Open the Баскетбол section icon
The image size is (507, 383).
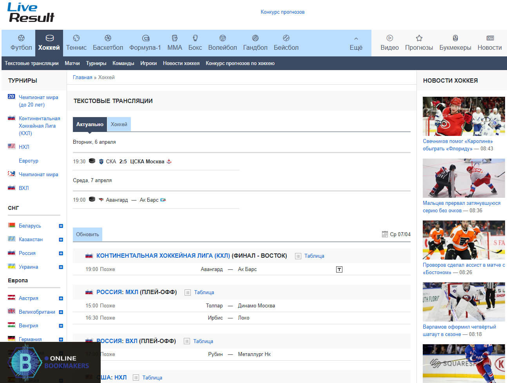[108, 38]
